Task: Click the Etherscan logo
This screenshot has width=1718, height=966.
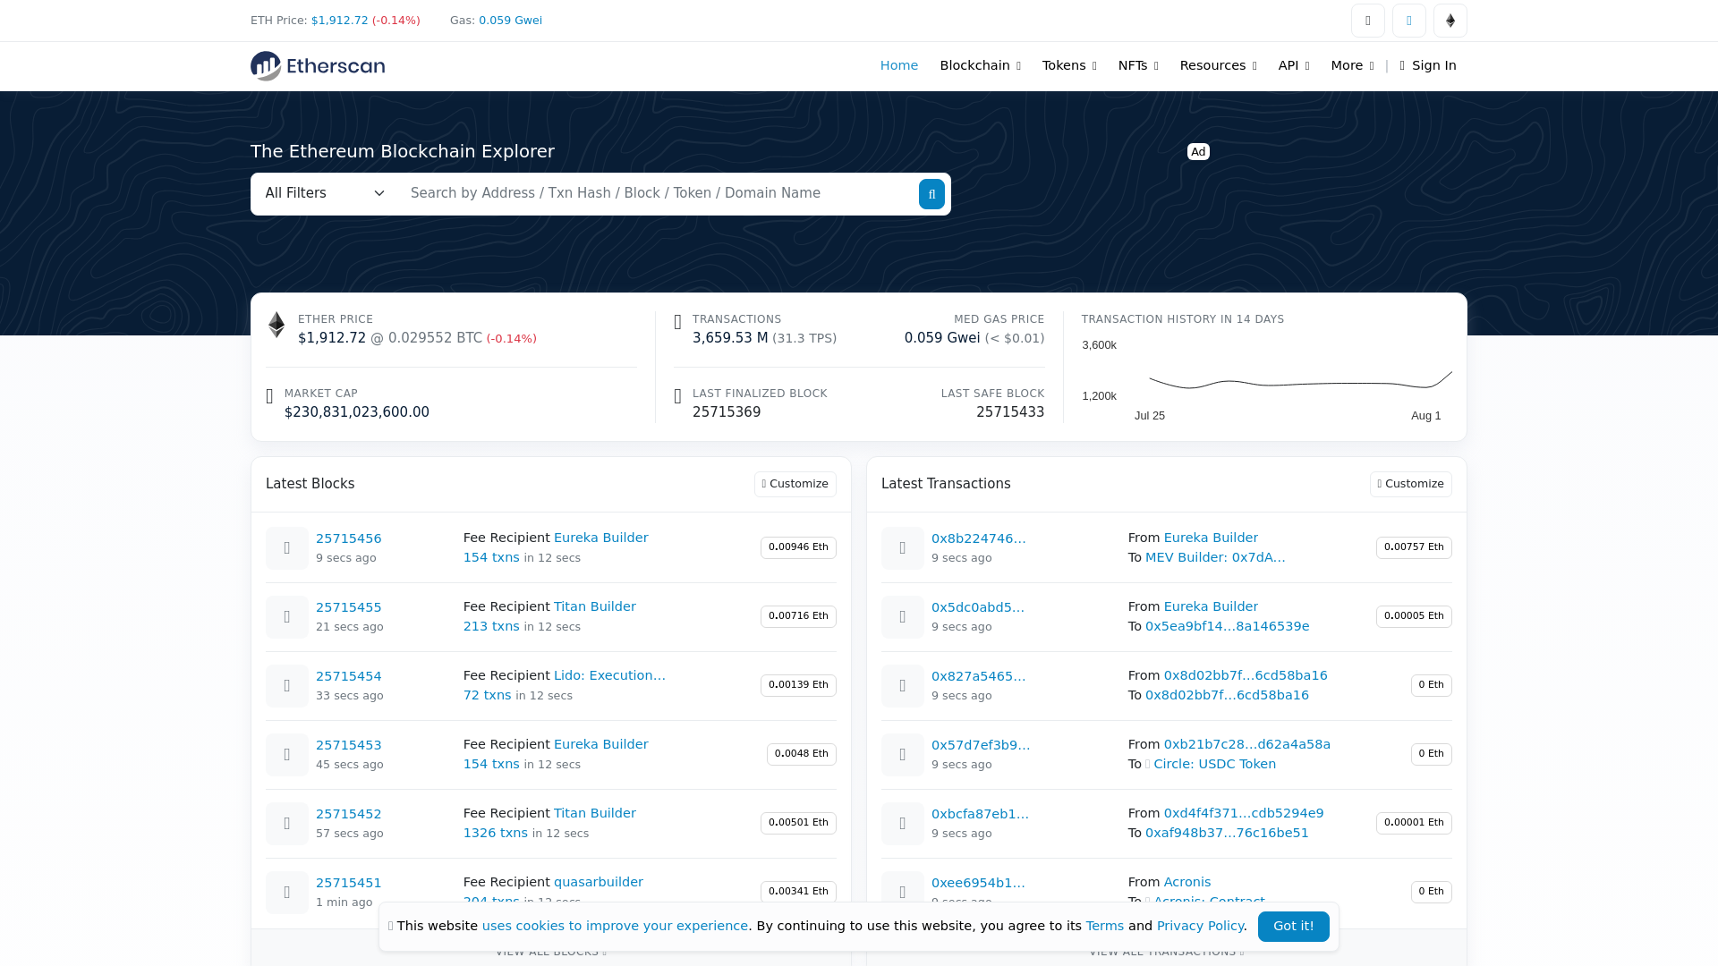Action: pyautogui.click(x=318, y=66)
